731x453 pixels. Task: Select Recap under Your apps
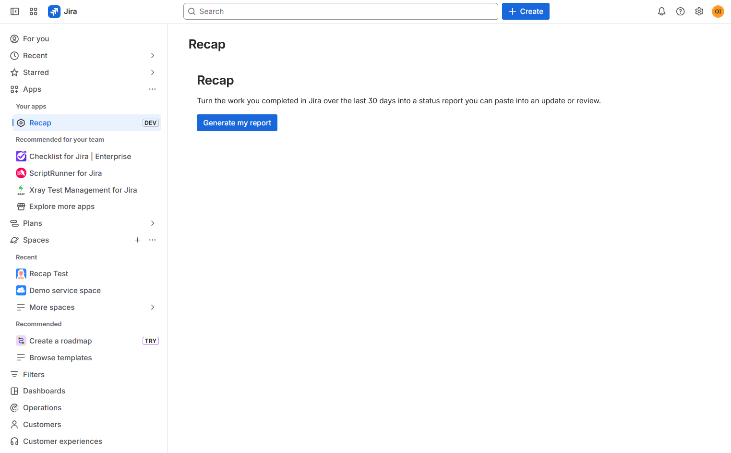click(x=86, y=123)
